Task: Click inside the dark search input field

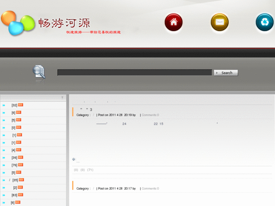Action: (135, 73)
